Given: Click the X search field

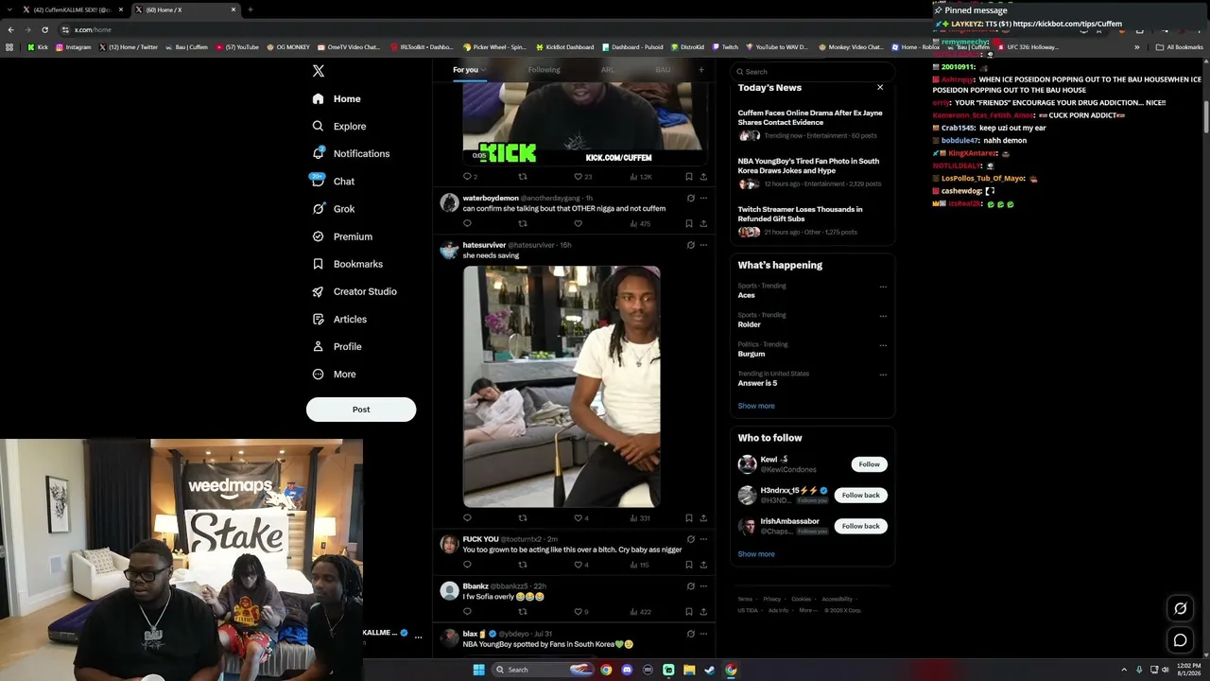Looking at the screenshot, I should point(812,71).
